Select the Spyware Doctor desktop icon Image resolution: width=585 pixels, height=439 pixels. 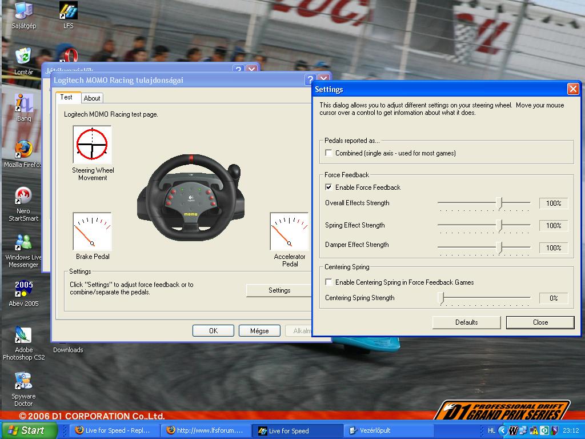point(23,389)
